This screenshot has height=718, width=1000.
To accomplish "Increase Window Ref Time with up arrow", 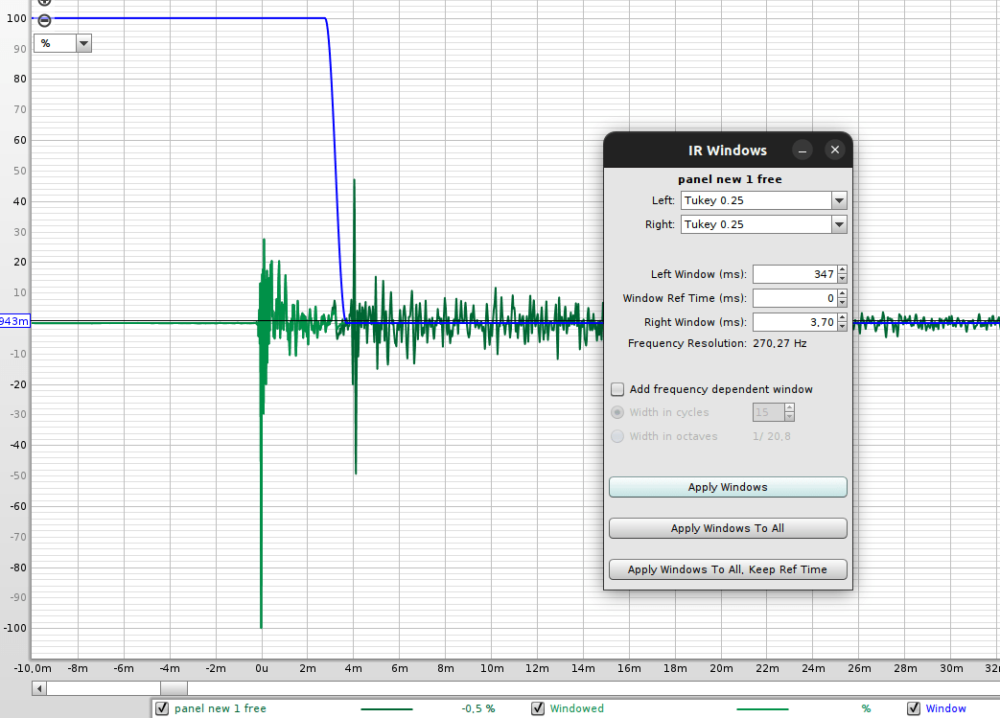I will point(843,294).
